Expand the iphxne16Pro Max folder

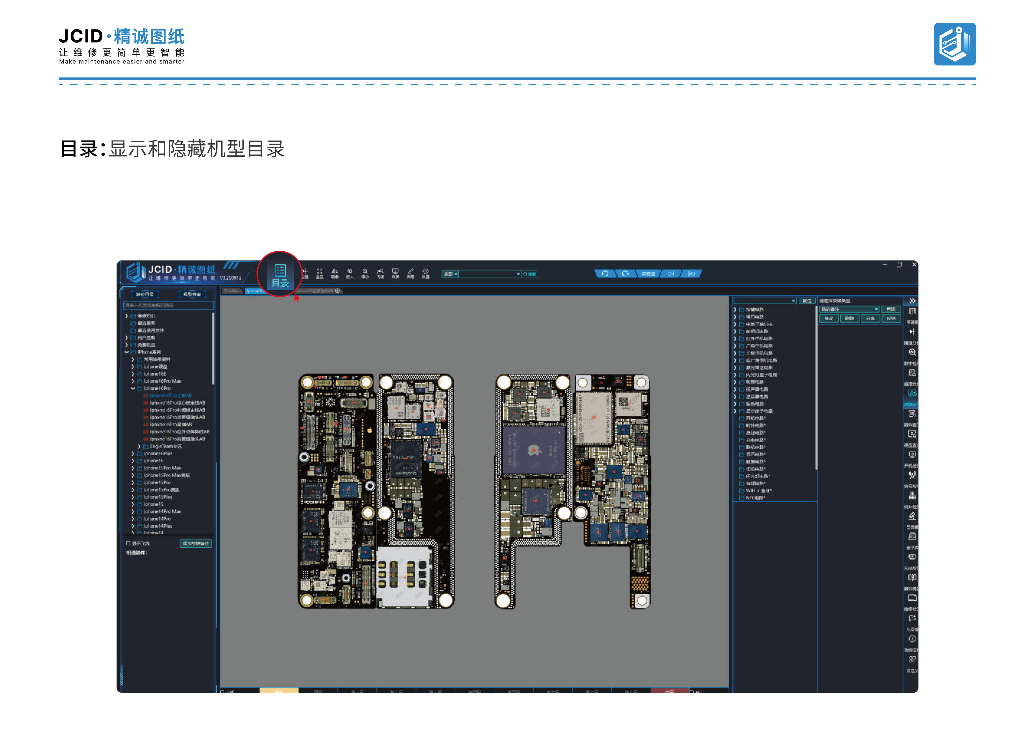pos(133,381)
